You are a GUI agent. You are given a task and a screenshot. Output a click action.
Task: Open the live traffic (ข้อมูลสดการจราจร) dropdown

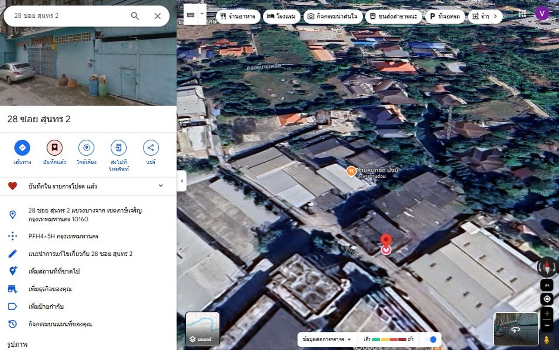(x=327, y=339)
